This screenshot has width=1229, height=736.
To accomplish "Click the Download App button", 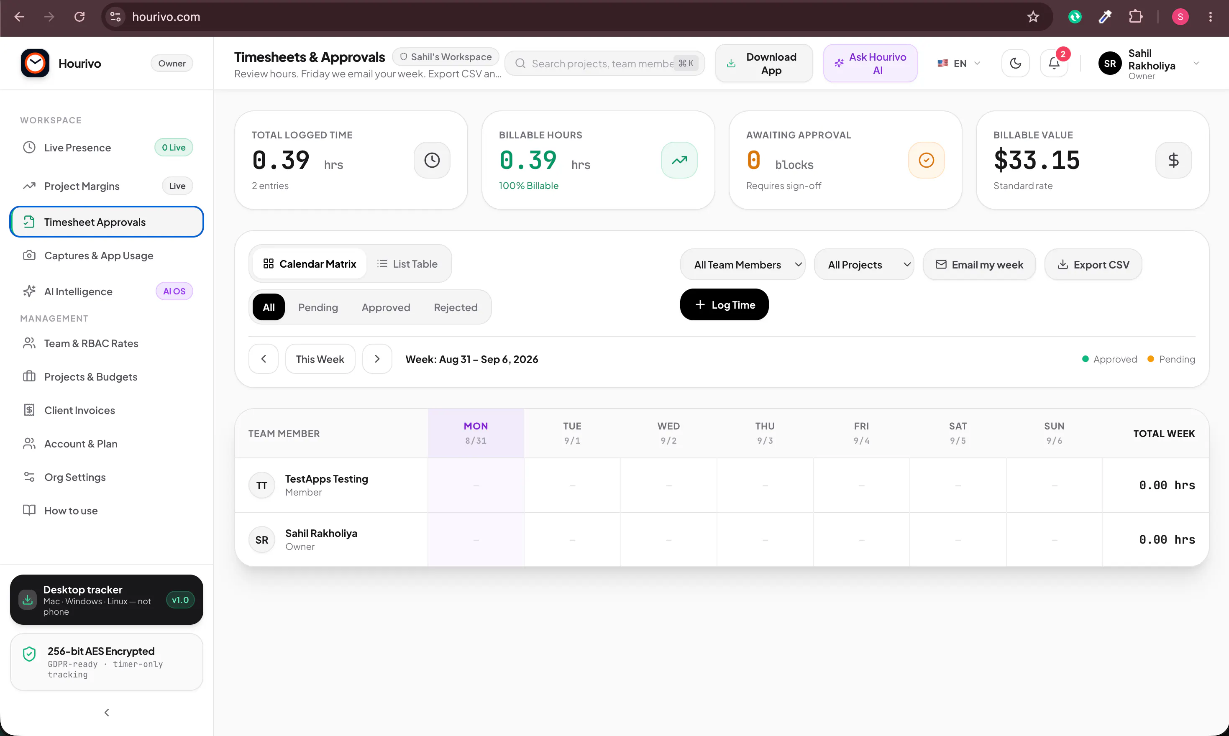I will [764, 64].
